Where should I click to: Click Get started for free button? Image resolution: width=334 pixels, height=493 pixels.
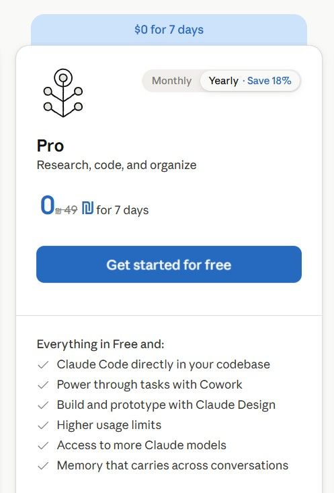point(169,265)
